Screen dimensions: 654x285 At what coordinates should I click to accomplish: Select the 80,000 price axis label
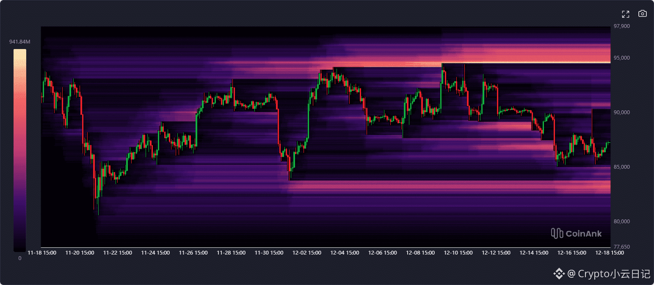(621, 222)
